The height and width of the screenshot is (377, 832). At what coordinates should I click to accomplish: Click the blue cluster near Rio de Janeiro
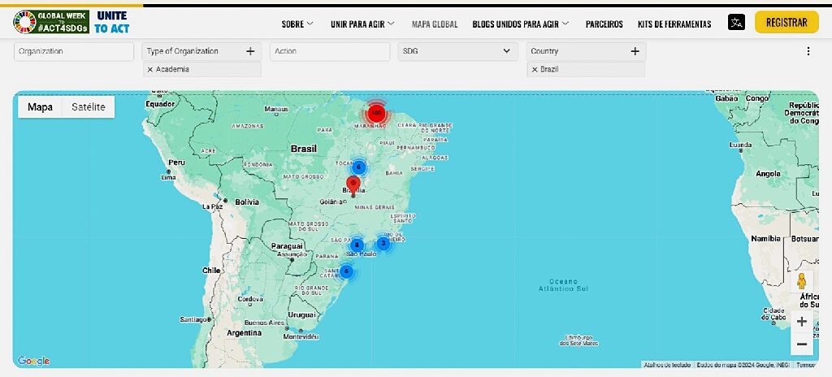(383, 243)
